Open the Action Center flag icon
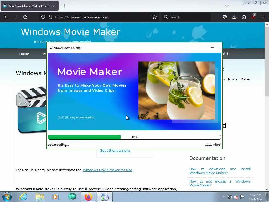 coord(242,197)
